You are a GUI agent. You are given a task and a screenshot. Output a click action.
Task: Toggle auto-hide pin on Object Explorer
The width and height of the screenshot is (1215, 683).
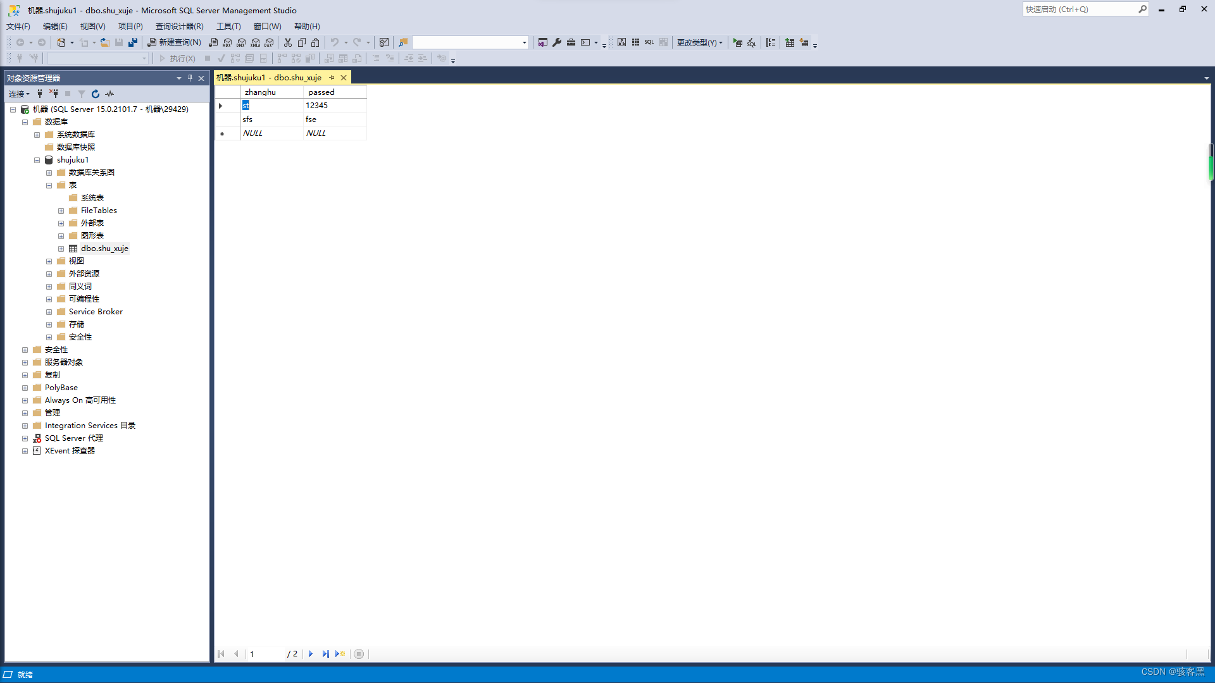click(x=190, y=78)
